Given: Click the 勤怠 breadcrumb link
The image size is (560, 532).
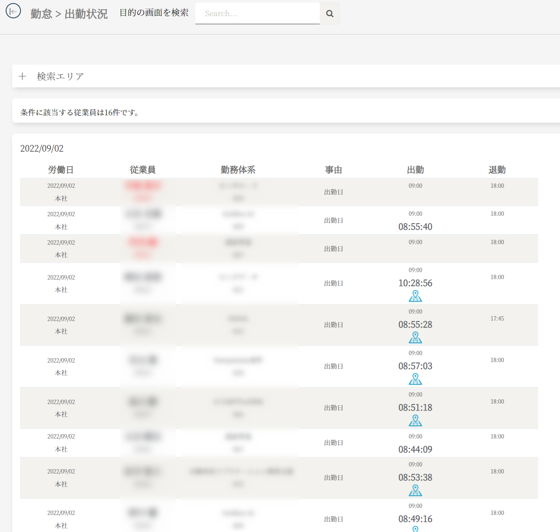Looking at the screenshot, I should click(x=41, y=14).
